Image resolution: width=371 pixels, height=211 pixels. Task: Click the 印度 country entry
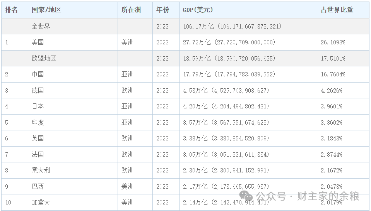pyautogui.click(x=38, y=123)
